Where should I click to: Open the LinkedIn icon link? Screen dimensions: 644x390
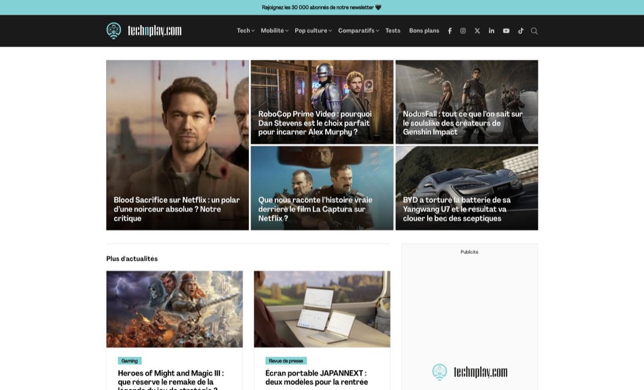[492, 31]
